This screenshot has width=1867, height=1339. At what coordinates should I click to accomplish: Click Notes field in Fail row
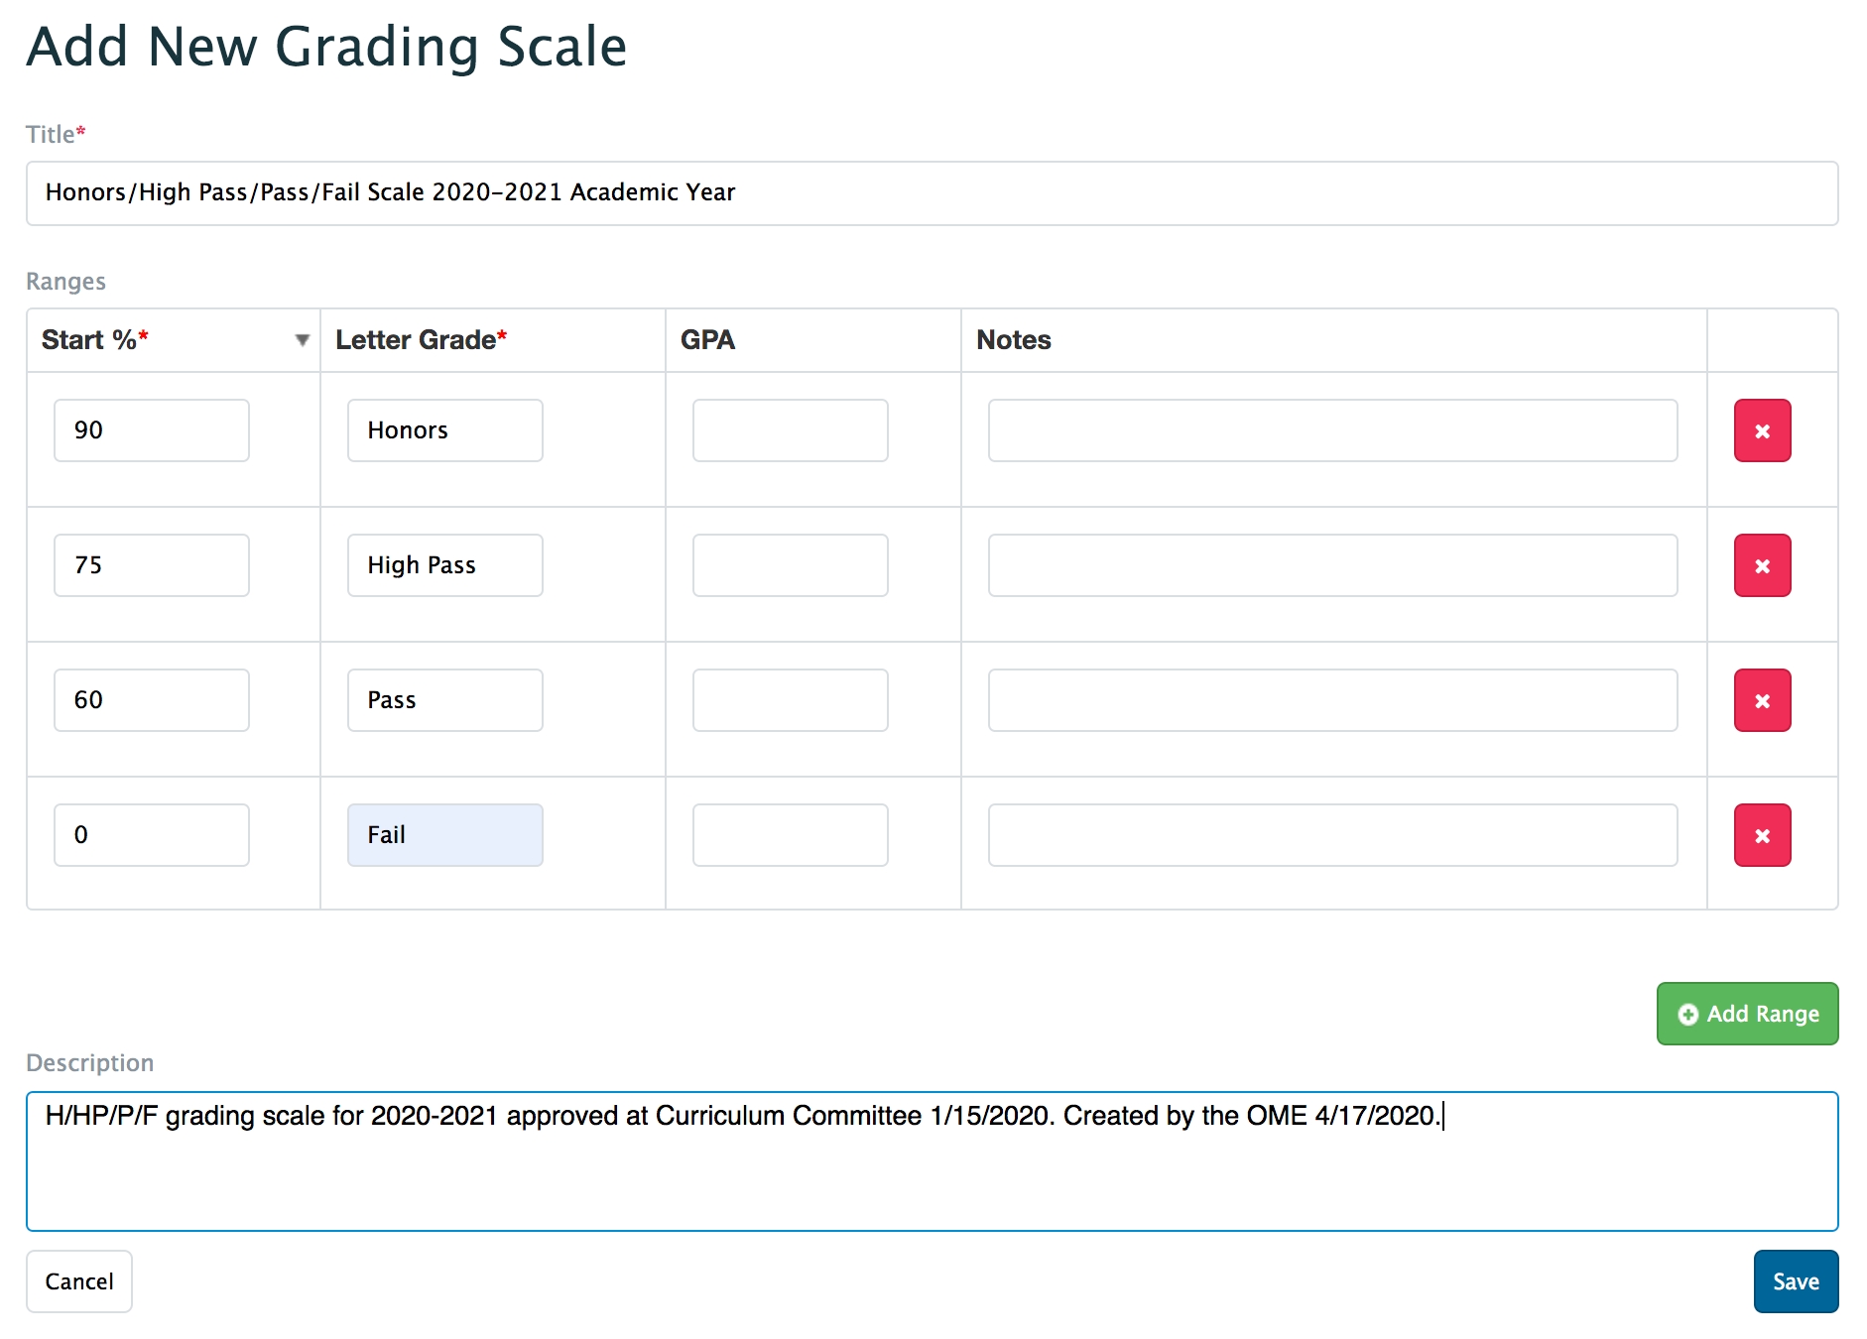click(x=1332, y=835)
